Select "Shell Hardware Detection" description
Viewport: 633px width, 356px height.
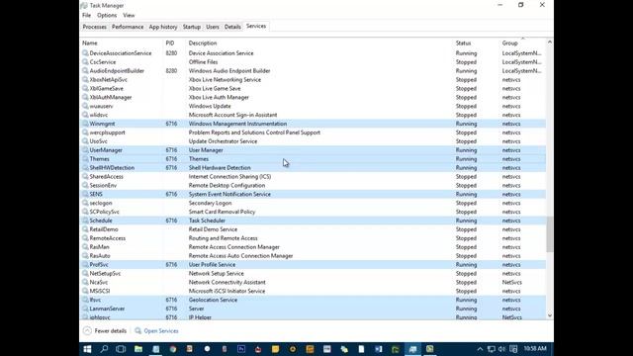(x=220, y=168)
